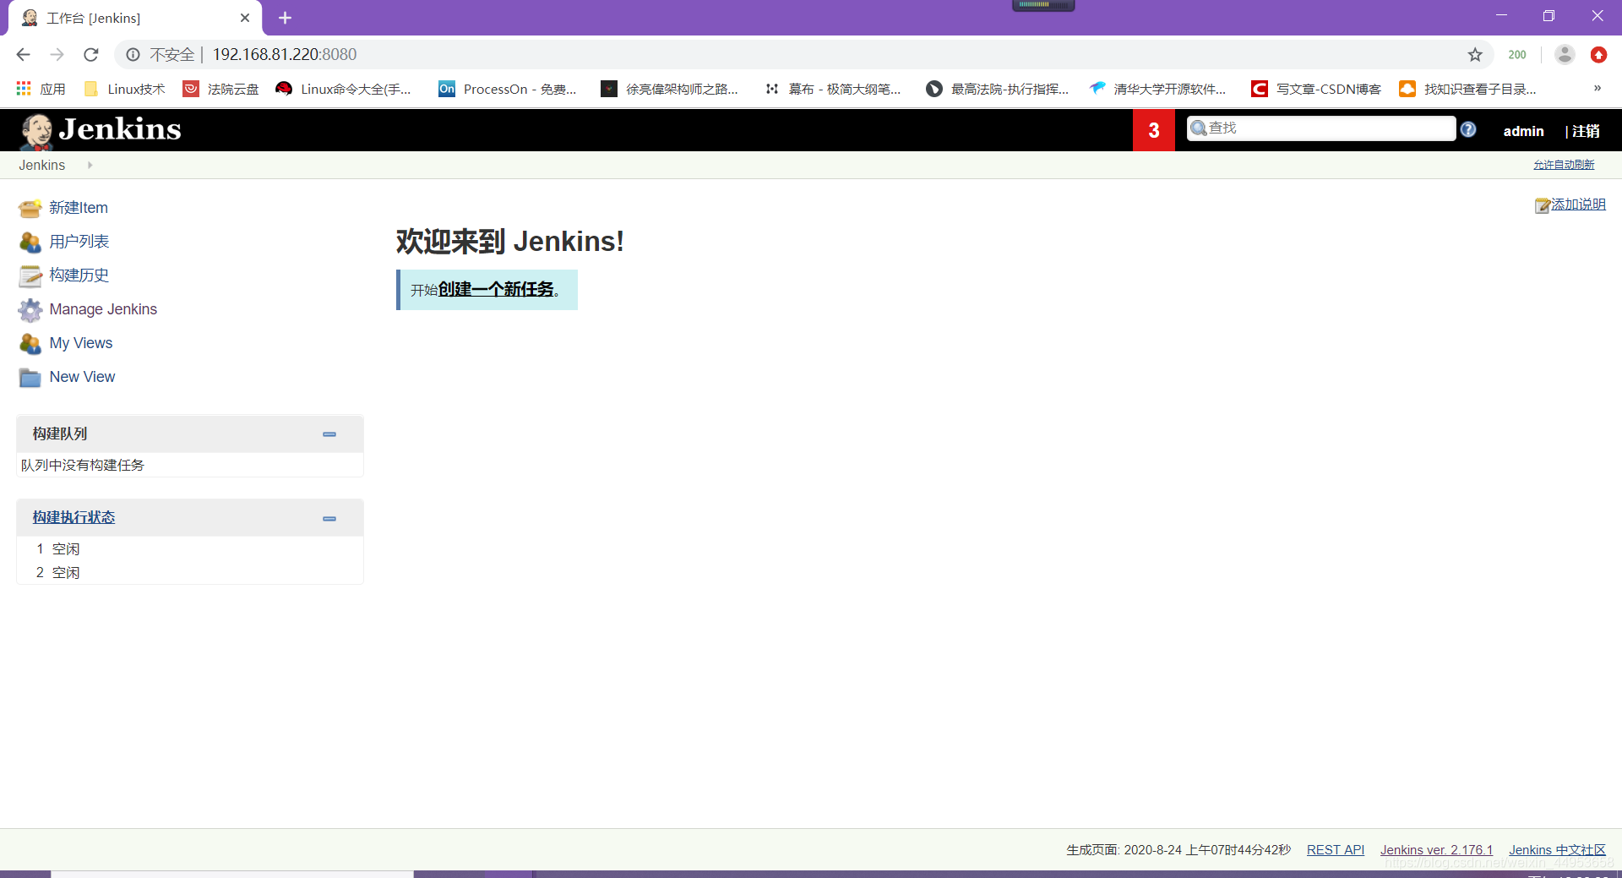This screenshot has height=878, width=1622.
Task: Enable 允许自动刷新 auto-refresh
Action: click(1564, 165)
